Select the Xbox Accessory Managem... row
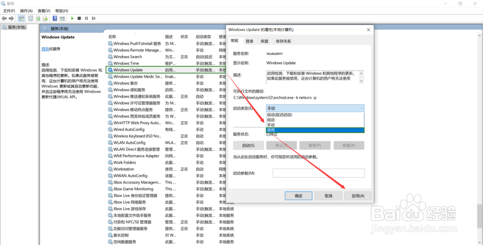 pyautogui.click(x=166, y=183)
